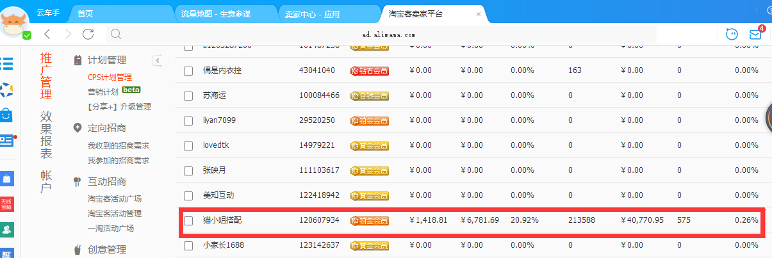The image size is (772, 258).
Task: Open CPS计划管理 link
Action: tap(110, 77)
